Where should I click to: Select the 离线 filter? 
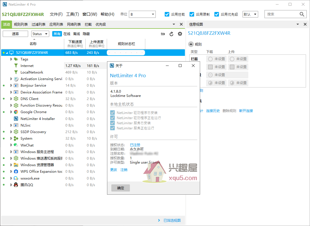[77, 34]
